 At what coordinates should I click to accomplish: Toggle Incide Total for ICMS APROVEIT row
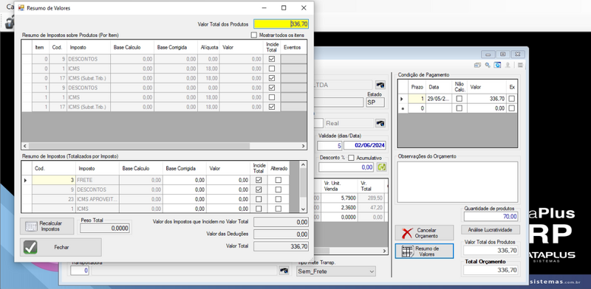tap(259, 199)
